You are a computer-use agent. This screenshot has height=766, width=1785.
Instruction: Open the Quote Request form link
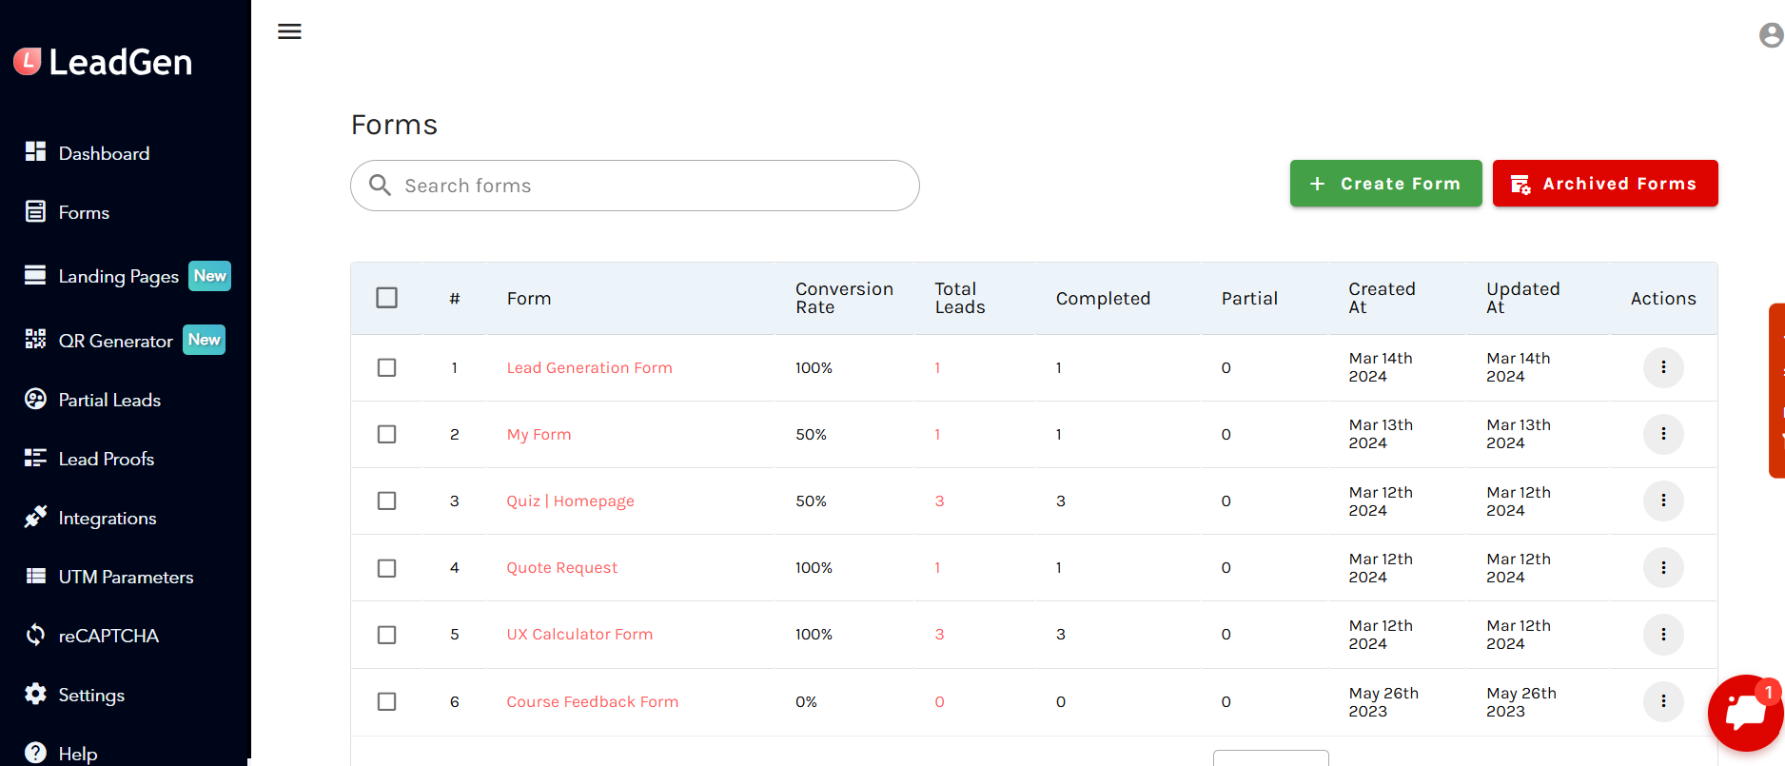point(561,567)
